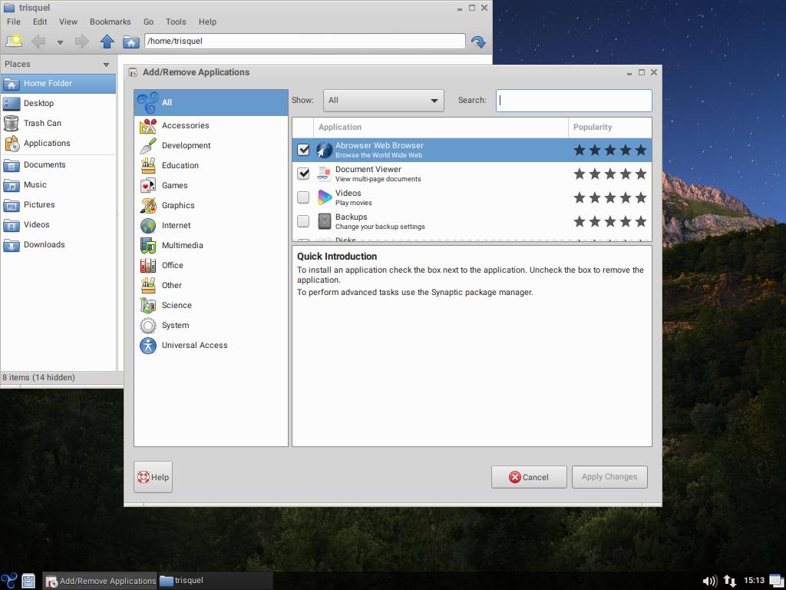Select the Games category cards icon
Screen dimensions: 786x590
pos(148,186)
